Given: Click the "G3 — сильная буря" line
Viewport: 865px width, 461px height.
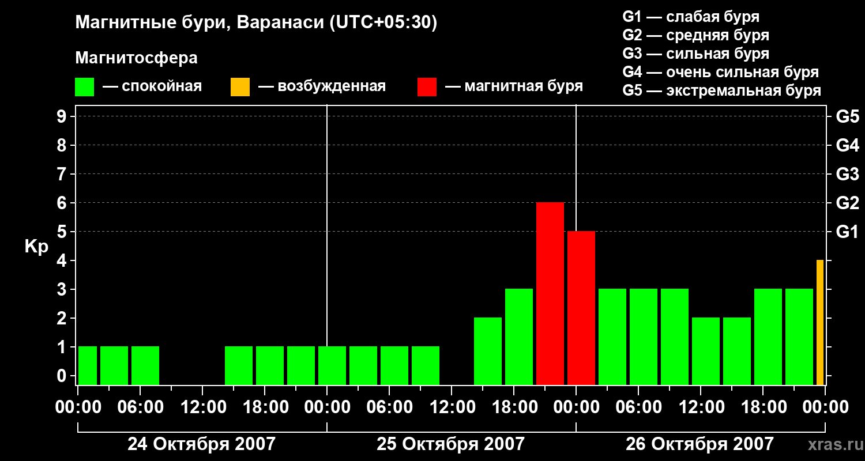Looking at the screenshot, I should 695,54.
